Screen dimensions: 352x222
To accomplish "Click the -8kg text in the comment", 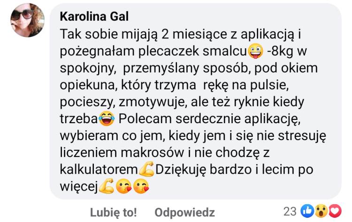I will click(280, 51).
